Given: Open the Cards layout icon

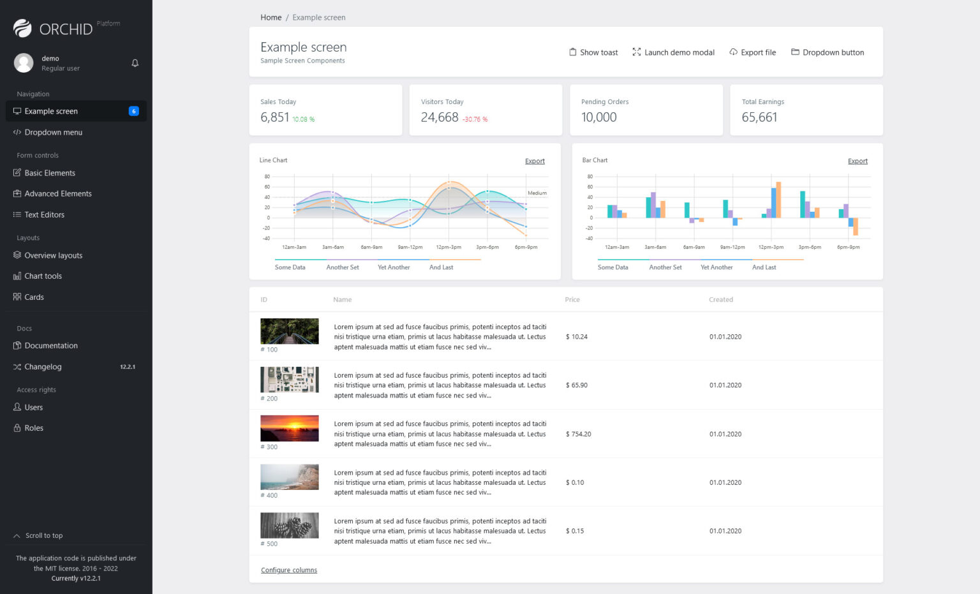Looking at the screenshot, I should (x=17, y=297).
